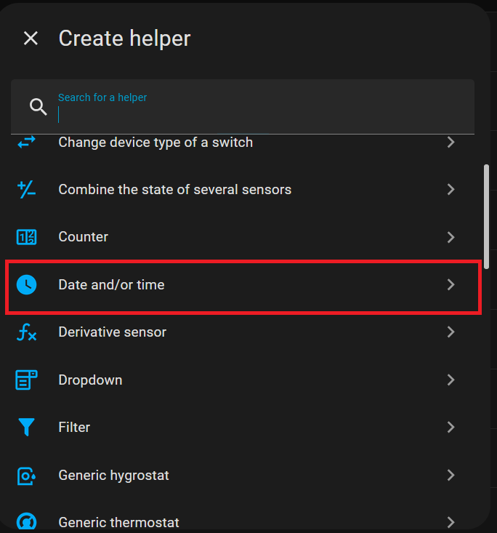Click the Derivative sensor function icon
The height and width of the screenshot is (533, 497).
coord(27,332)
